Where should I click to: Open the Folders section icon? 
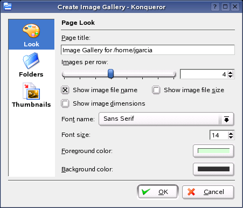(31, 61)
